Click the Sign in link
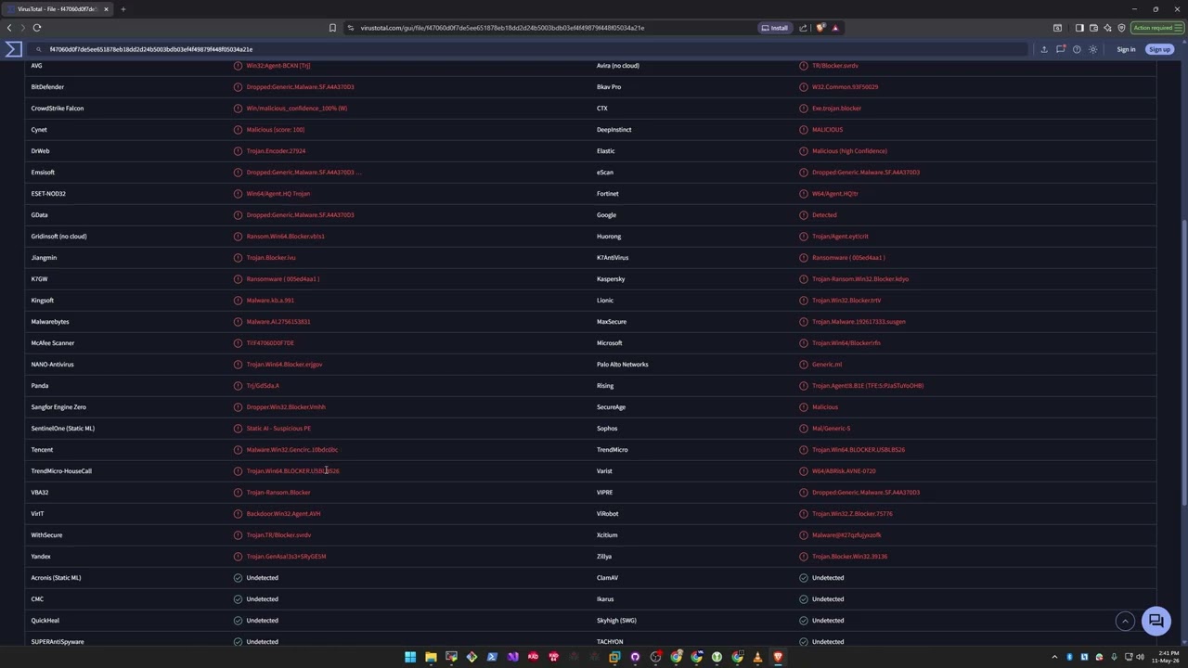The height and width of the screenshot is (668, 1188). (x=1126, y=49)
